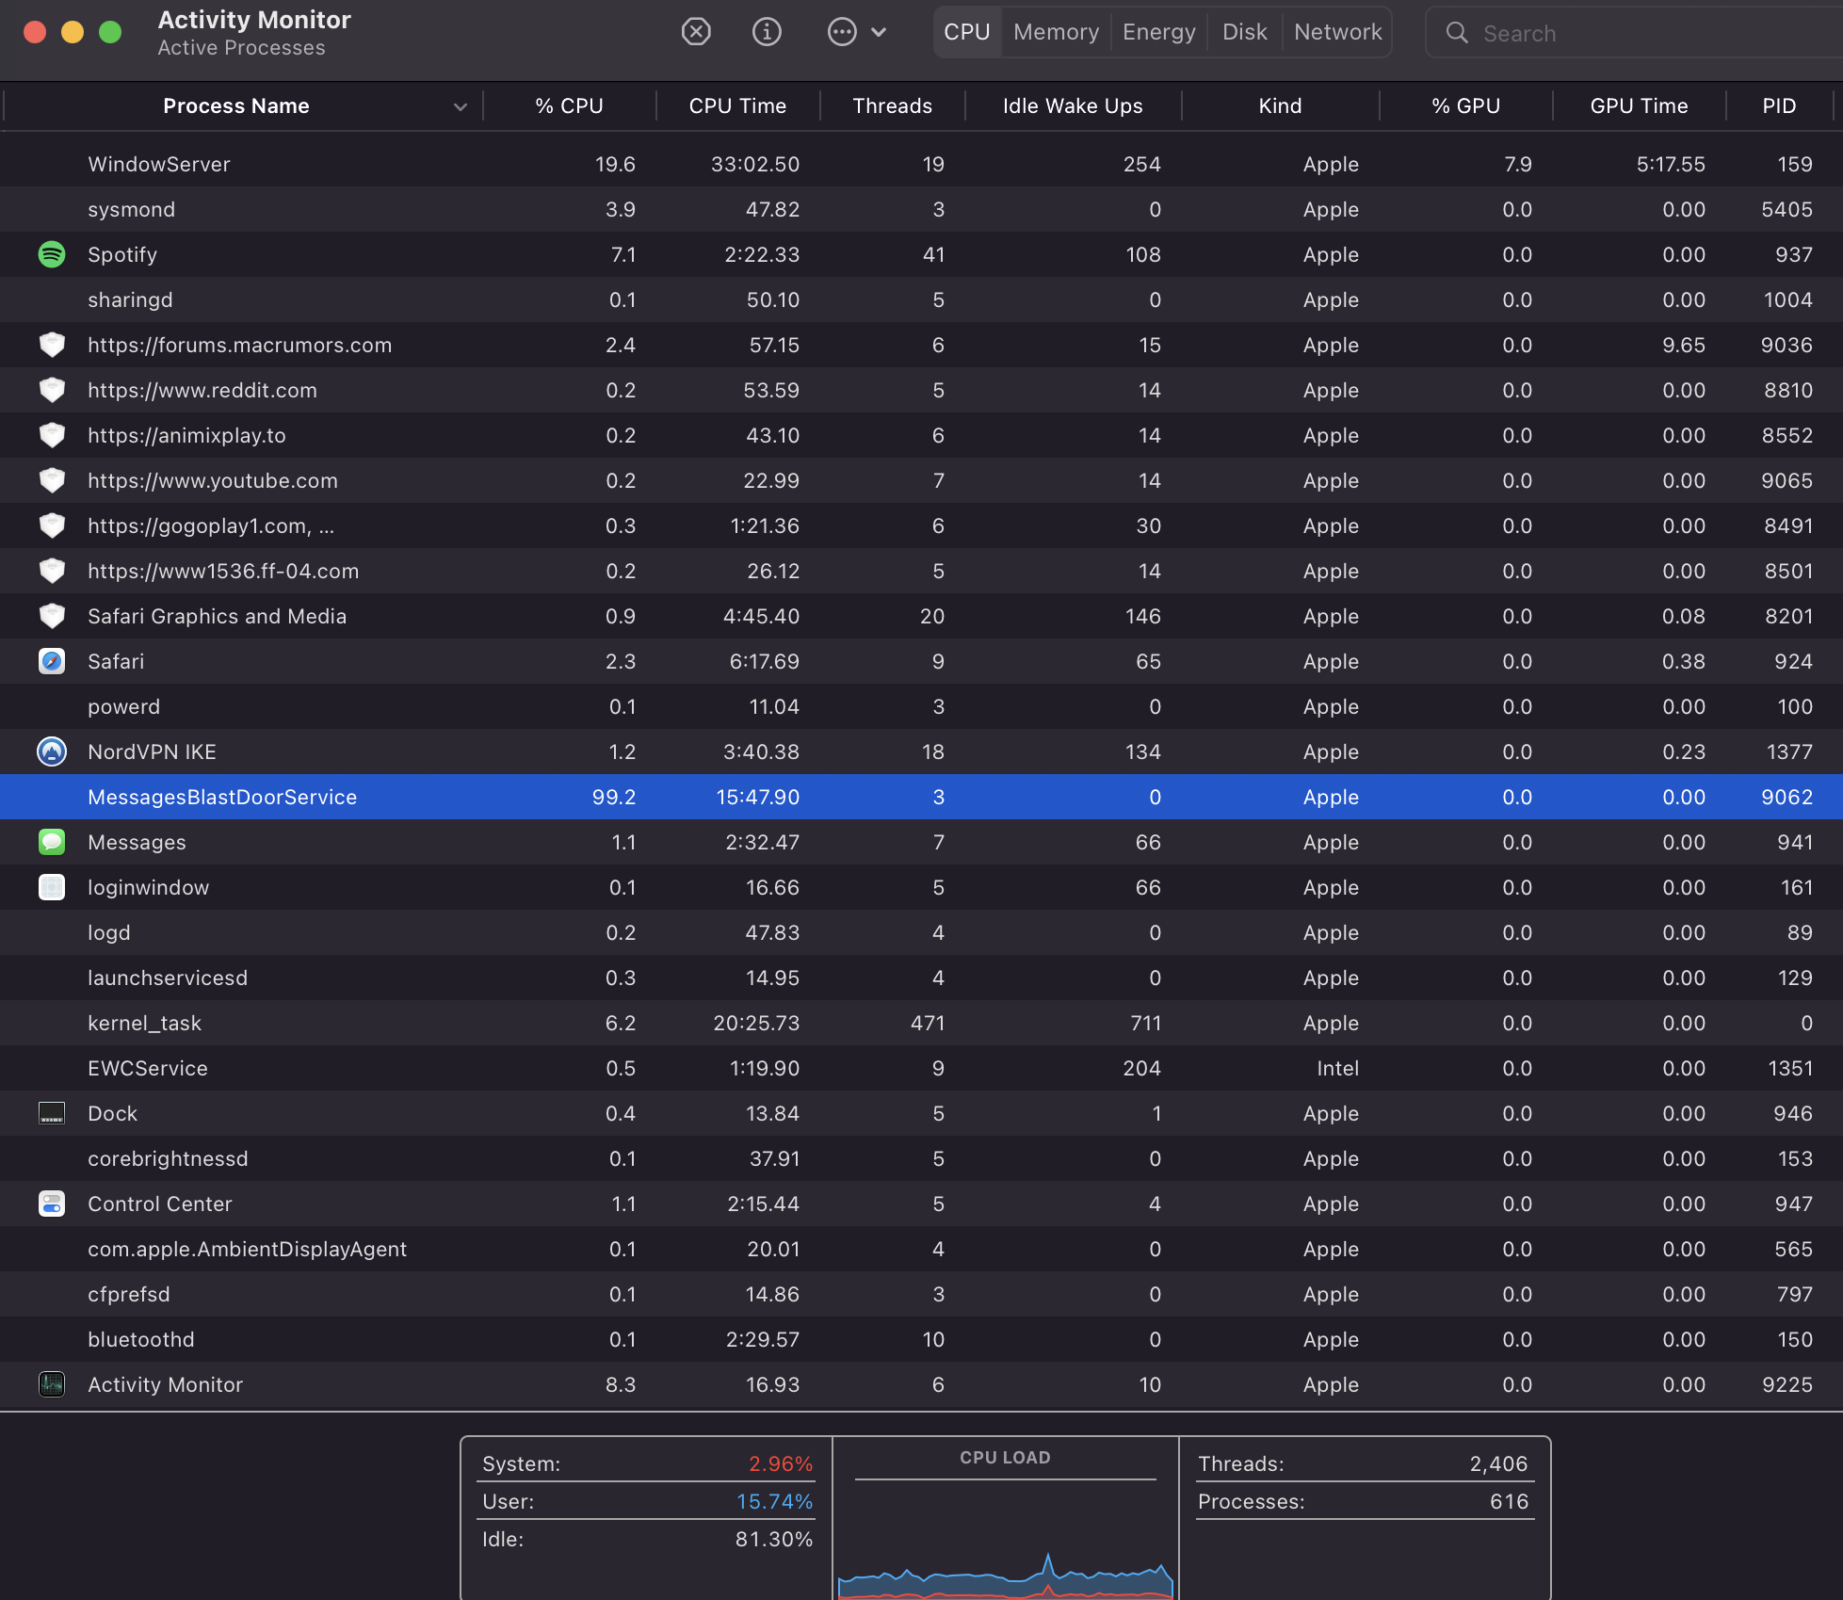Image resolution: width=1843 pixels, height=1600 pixels.
Task: Click the Safari compass icon row
Action: pos(52,661)
